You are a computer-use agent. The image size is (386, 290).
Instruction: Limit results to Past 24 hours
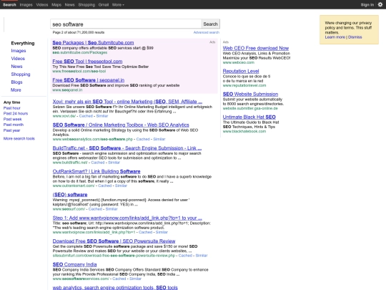tap(16, 113)
